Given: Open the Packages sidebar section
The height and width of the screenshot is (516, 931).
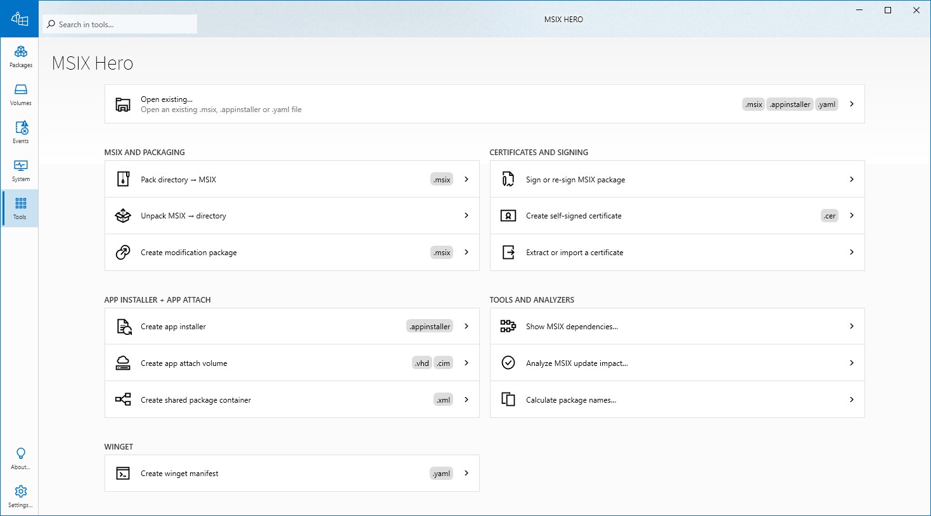Looking at the screenshot, I should click(20, 56).
